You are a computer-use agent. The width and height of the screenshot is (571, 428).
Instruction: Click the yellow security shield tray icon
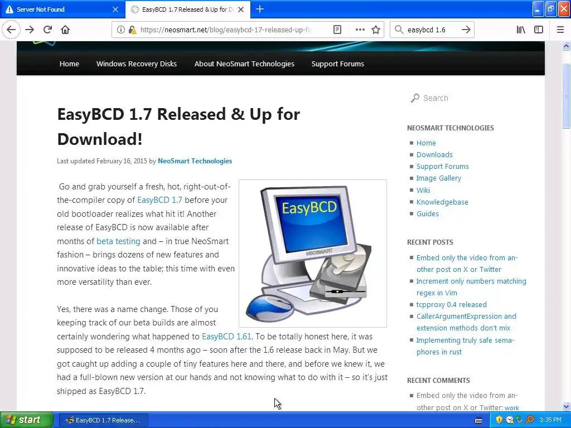(x=499, y=420)
